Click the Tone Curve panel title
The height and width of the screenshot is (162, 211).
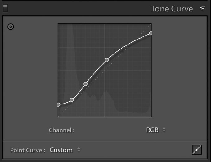tap(172, 9)
